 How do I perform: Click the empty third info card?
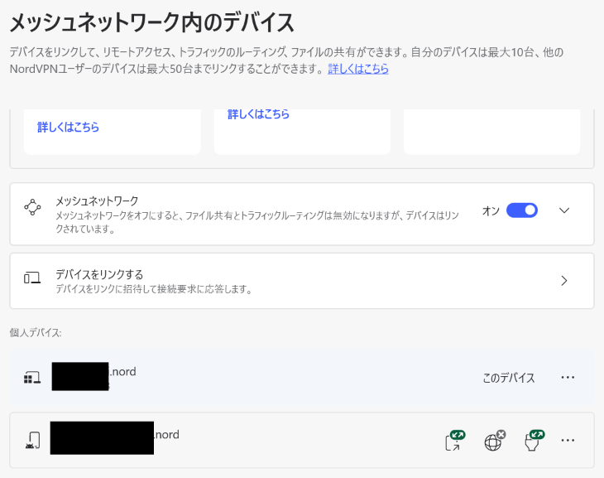point(492,132)
